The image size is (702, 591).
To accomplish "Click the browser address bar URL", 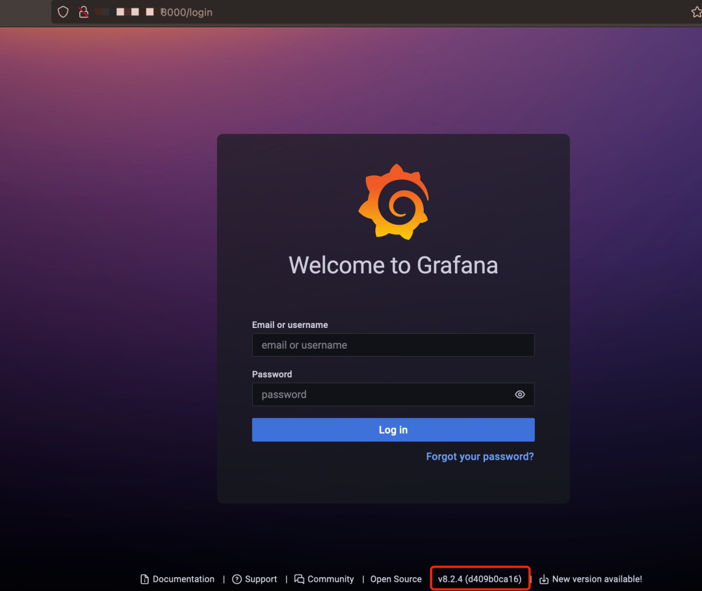I will pyautogui.click(x=187, y=12).
